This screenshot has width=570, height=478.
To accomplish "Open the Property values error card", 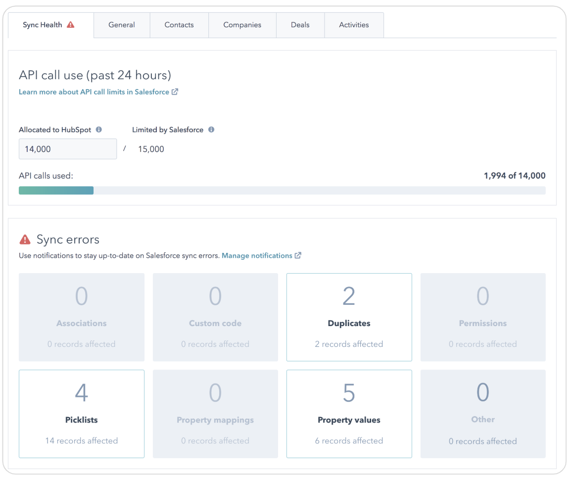I will (x=349, y=414).
